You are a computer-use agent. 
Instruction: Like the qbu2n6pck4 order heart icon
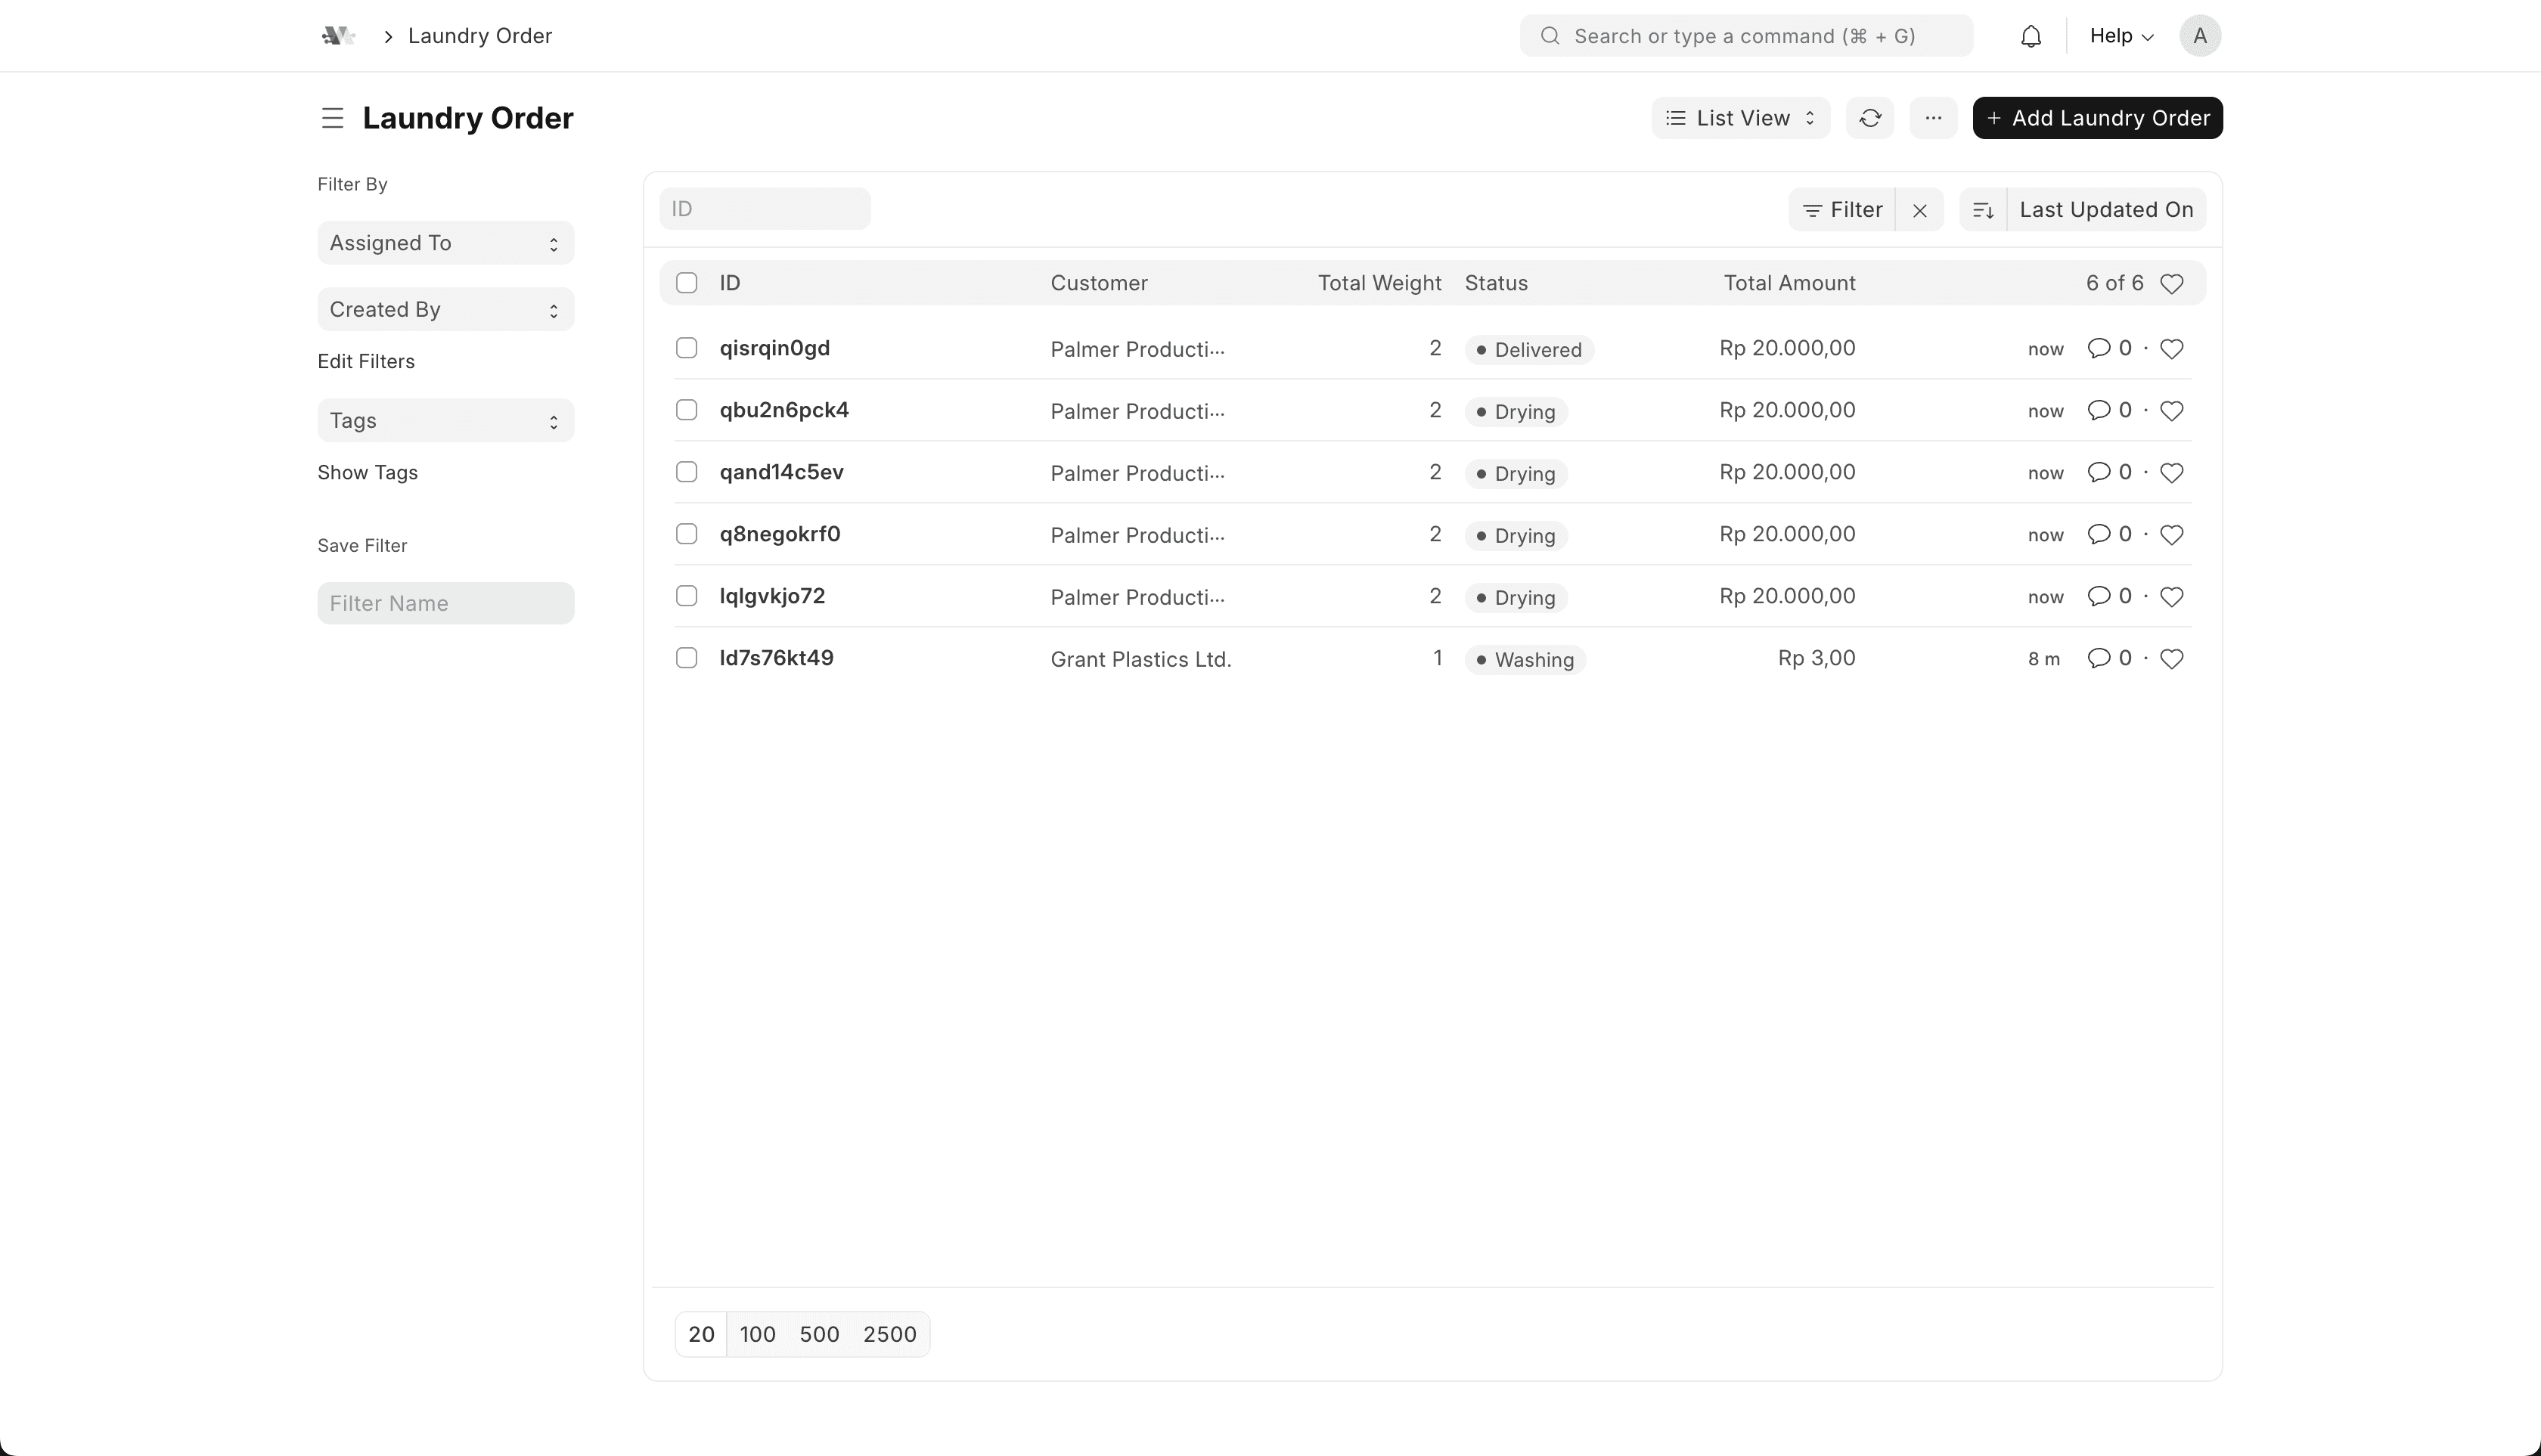(2171, 411)
